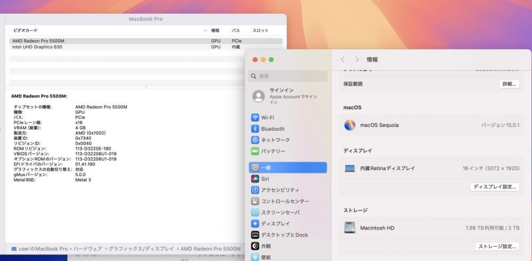Open ディスプレイ設定... button
The height and width of the screenshot is (261, 532).
pos(495,187)
